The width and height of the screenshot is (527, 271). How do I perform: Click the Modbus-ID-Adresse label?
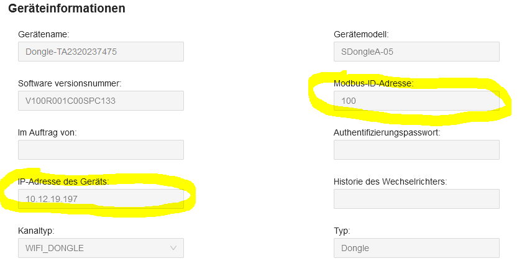coord(373,83)
